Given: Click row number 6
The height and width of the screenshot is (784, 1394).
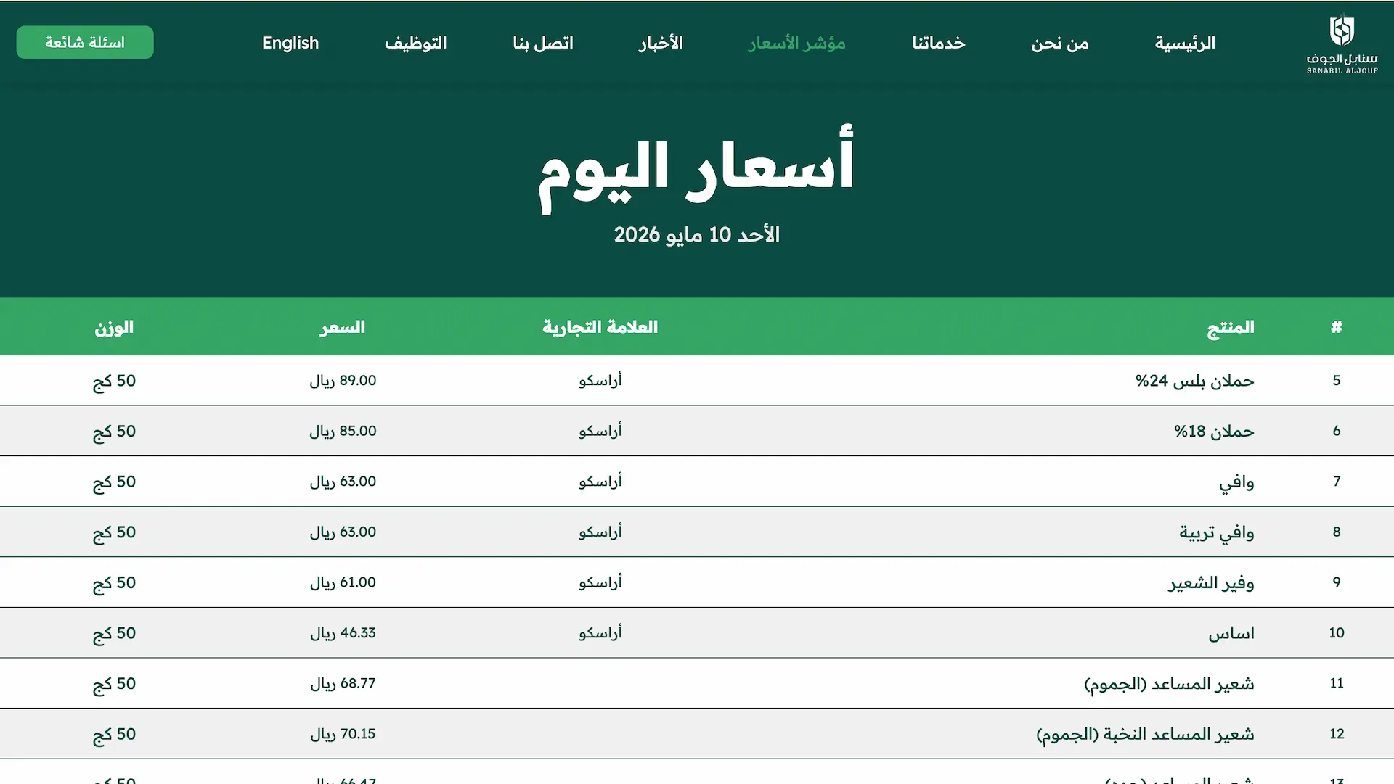Looking at the screenshot, I should [x=1337, y=431].
